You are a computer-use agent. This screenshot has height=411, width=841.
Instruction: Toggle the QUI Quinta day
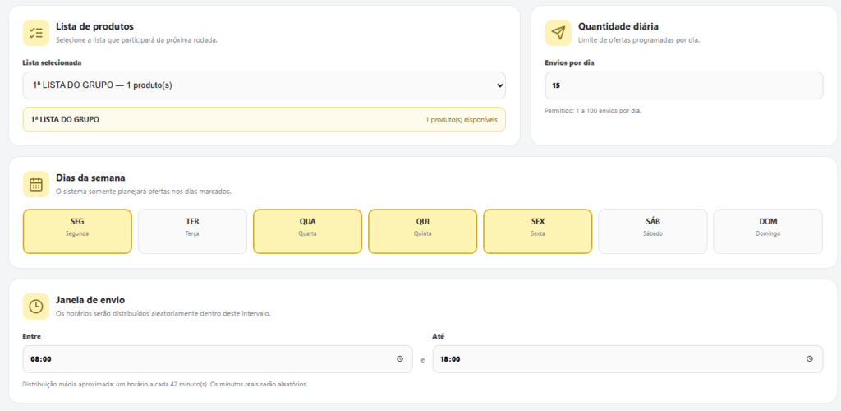click(x=423, y=231)
